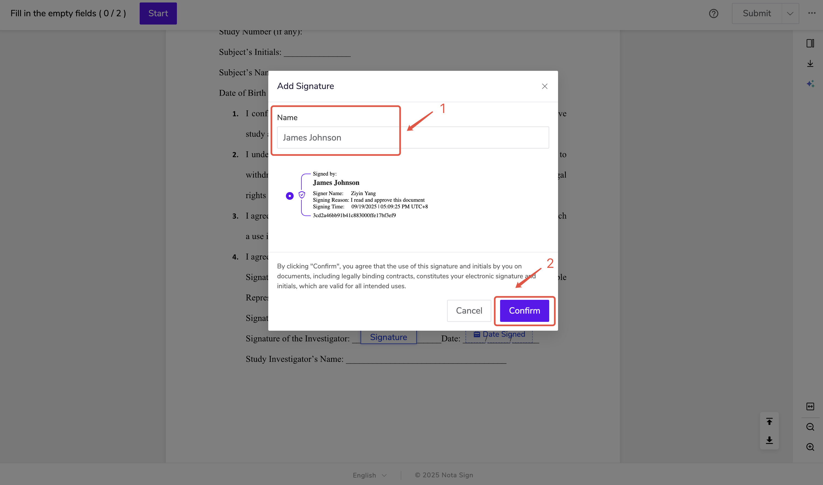Click the Submit button

pyautogui.click(x=756, y=14)
